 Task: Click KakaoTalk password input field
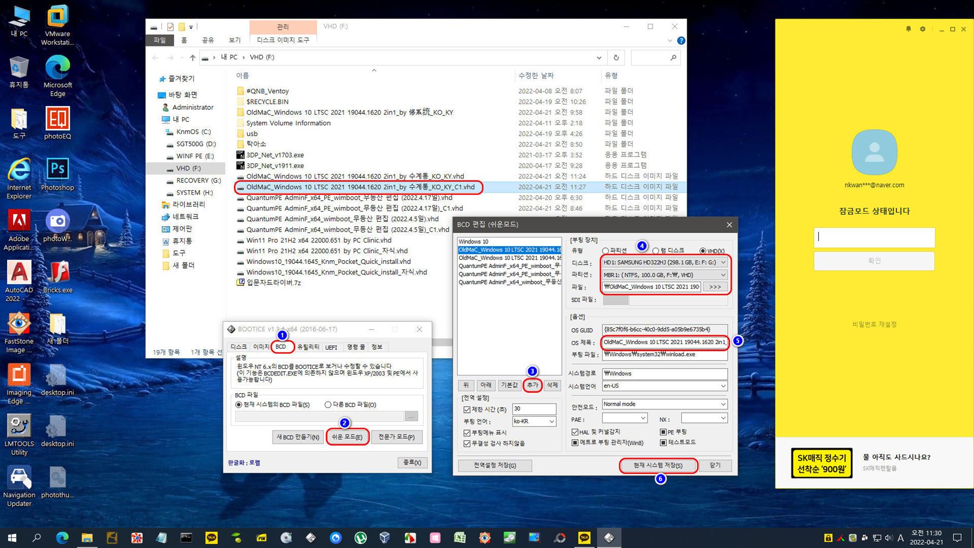point(874,237)
